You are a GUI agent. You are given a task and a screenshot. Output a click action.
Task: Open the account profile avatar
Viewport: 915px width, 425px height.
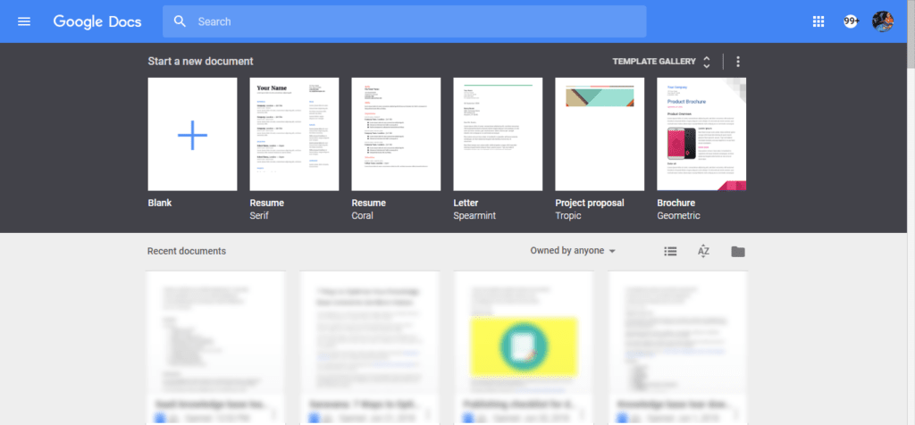tap(883, 21)
